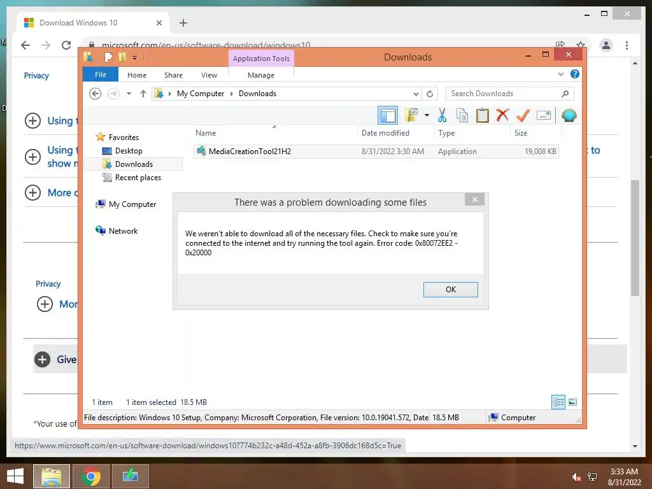Bookmark this page with the star icon

point(581,45)
